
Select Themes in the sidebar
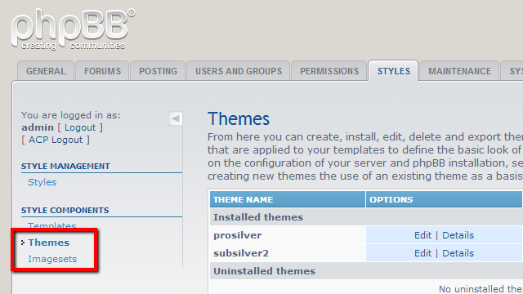tap(49, 243)
